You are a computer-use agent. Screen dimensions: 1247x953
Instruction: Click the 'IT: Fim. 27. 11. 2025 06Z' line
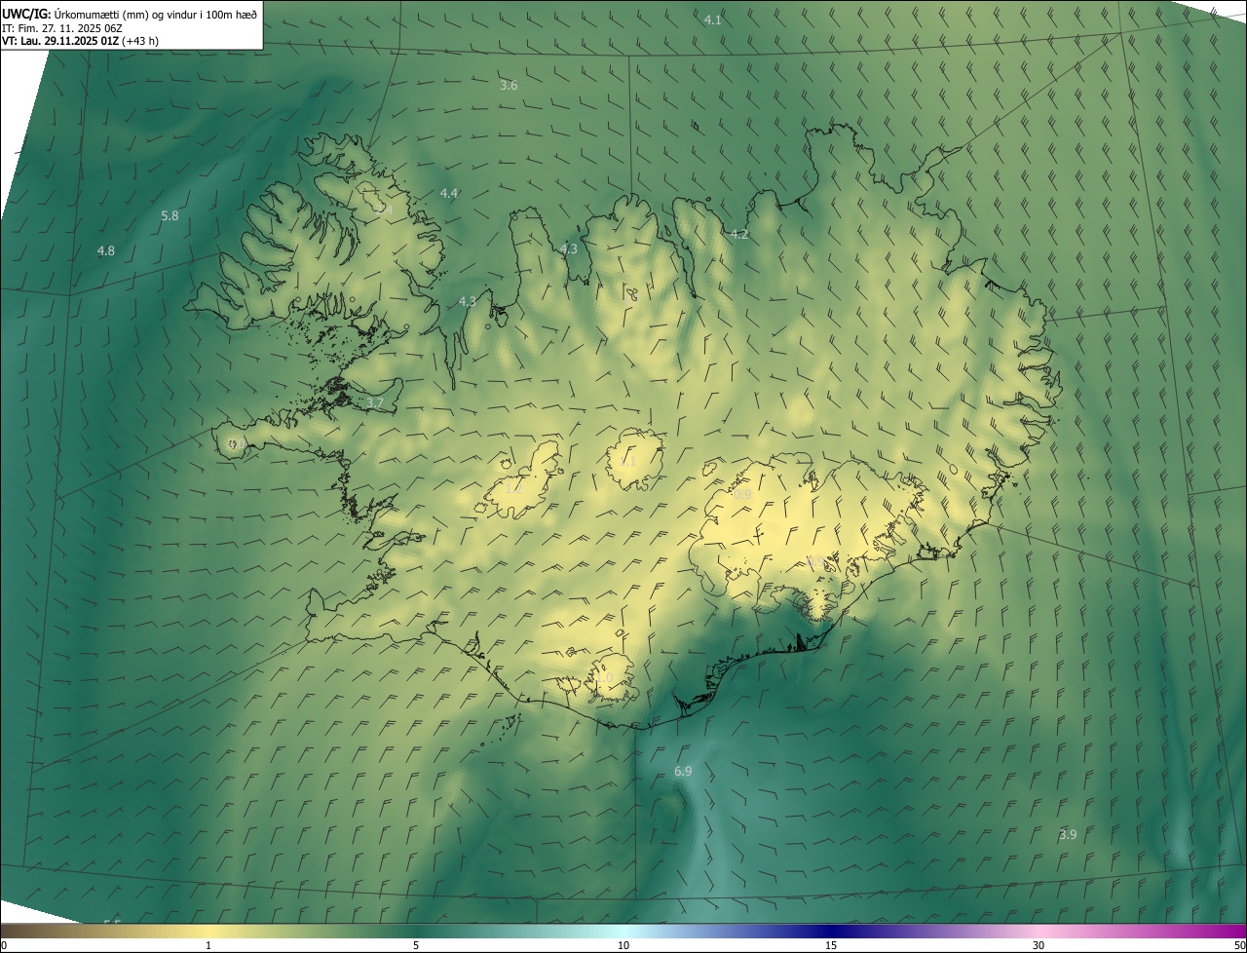point(61,27)
